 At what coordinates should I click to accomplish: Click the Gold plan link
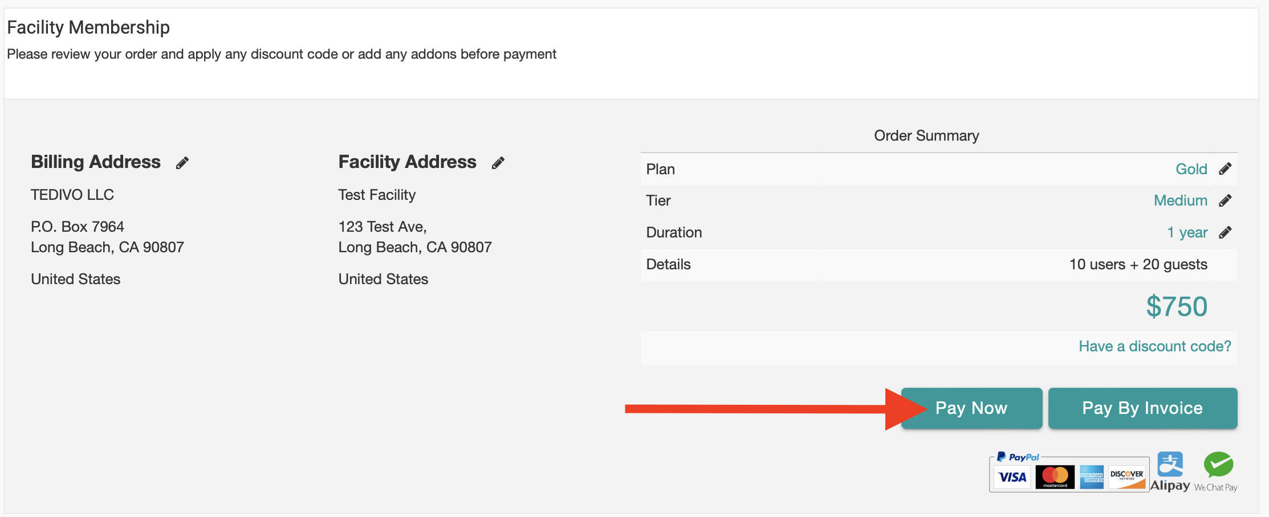[x=1191, y=169]
